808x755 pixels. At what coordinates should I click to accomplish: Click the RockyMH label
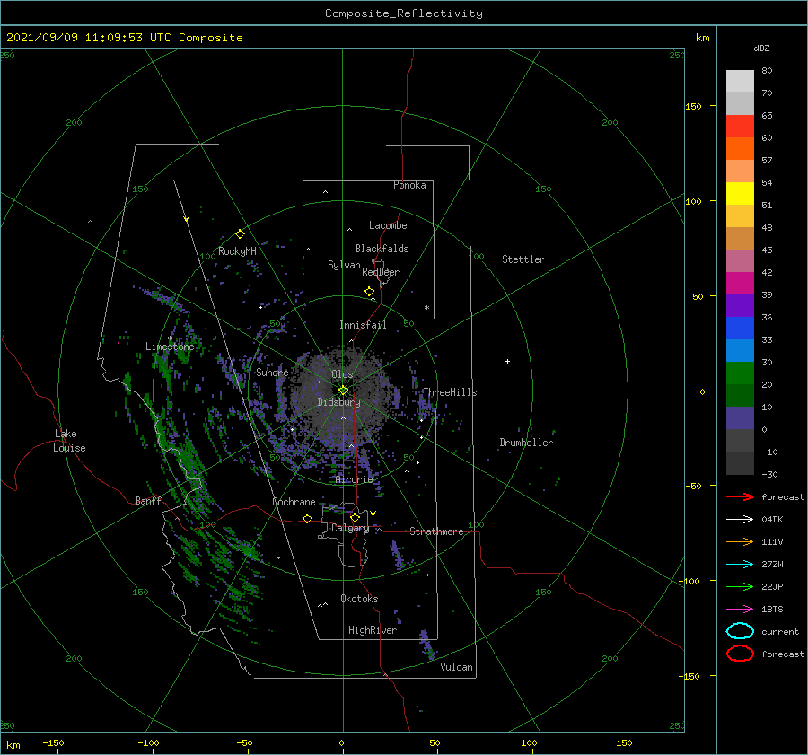point(237,251)
